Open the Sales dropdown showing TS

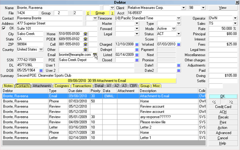(x=235, y=24)
